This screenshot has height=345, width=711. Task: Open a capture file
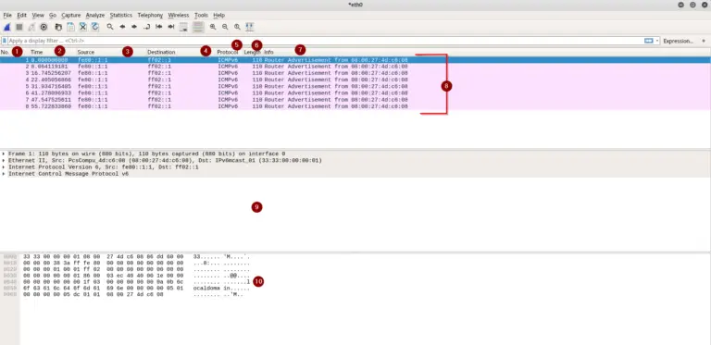(x=58, y=27)
